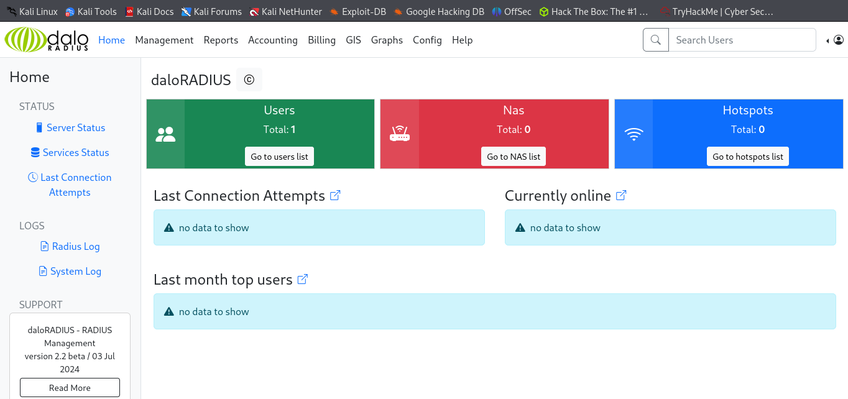Open the Graphs page
Viewport: 848px width, 399px height.
(x=387, y=40)
